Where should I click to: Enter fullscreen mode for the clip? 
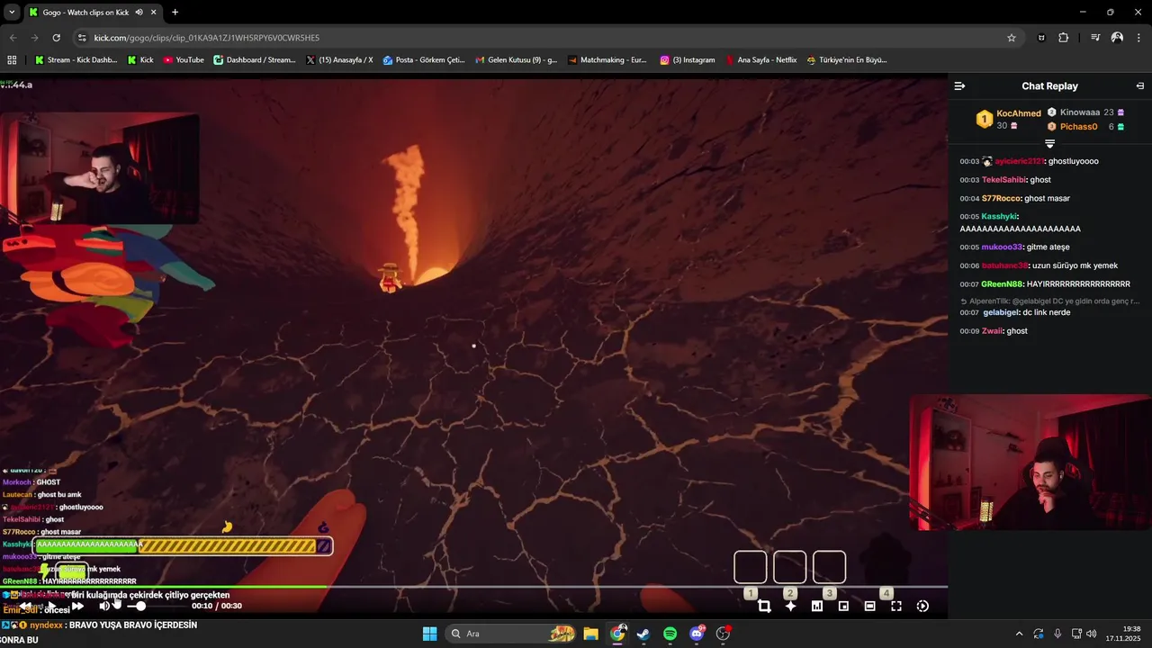tap(896, 607)
